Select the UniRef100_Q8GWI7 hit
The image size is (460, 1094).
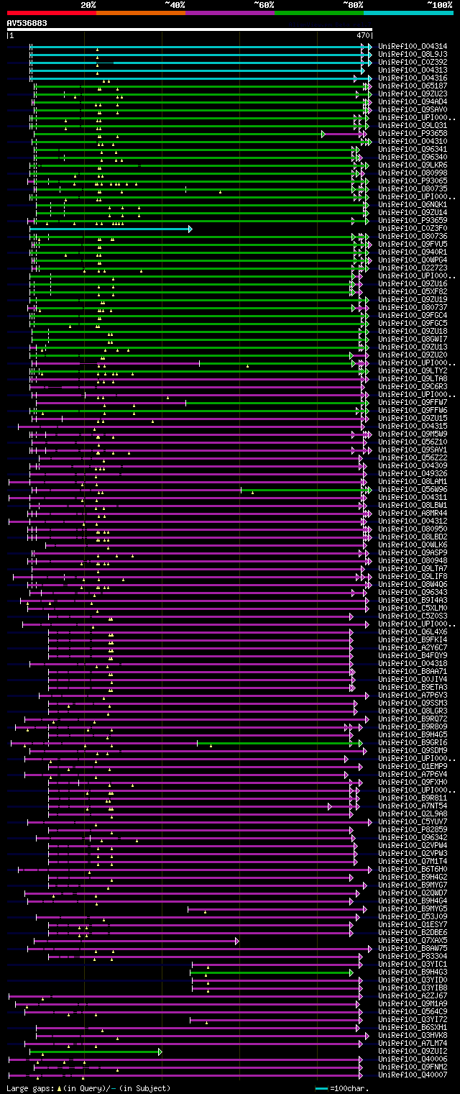[x=413, y=339]
